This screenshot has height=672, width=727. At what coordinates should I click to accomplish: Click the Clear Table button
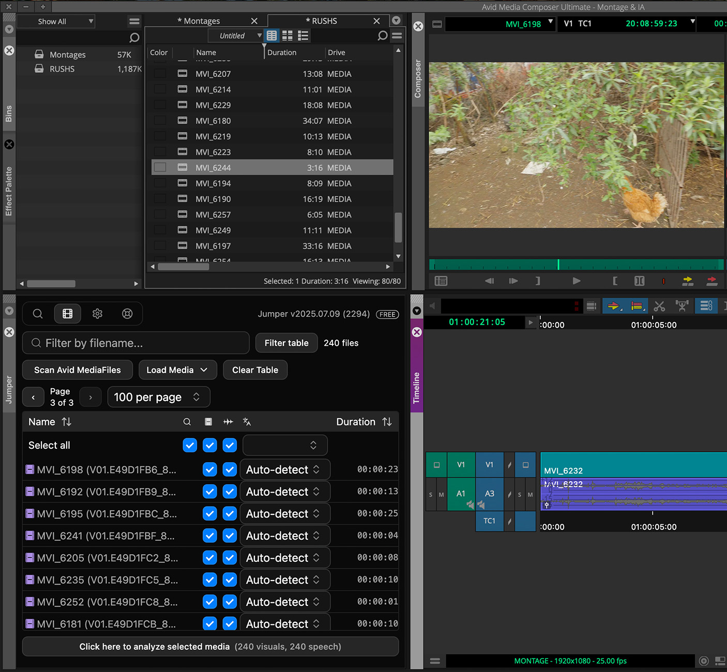pyautogui.click(x=255, y=370)
